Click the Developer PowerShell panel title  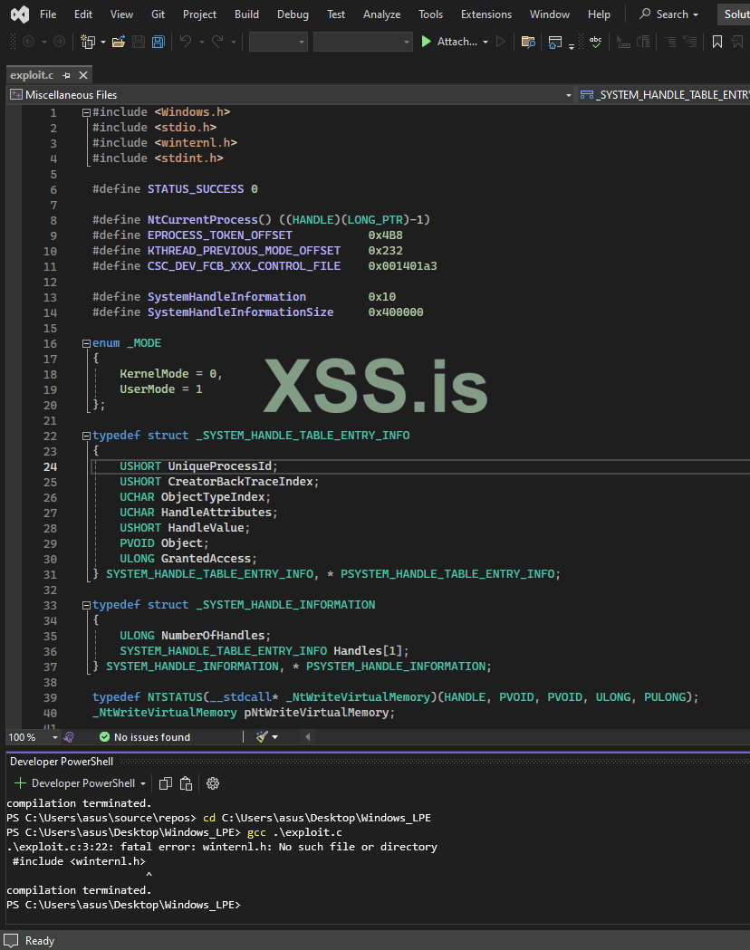coord(62,762)
